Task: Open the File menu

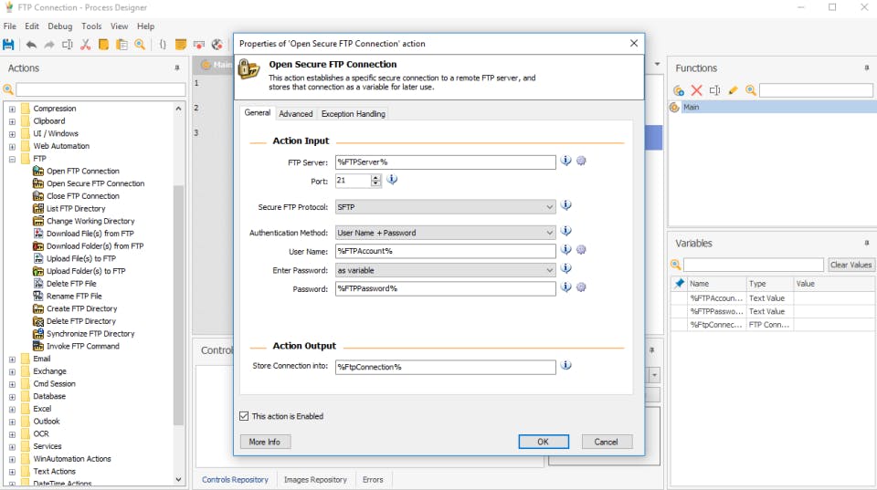Action: [x=10, y=26]
